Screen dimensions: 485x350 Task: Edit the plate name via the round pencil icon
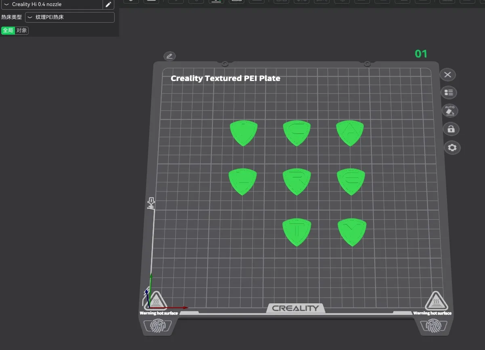pos(170,56)
